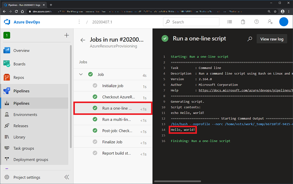Click the log horizontal scrollbar
The width and height of the screenshot is (293, 184).
click(x=178, y=181)
